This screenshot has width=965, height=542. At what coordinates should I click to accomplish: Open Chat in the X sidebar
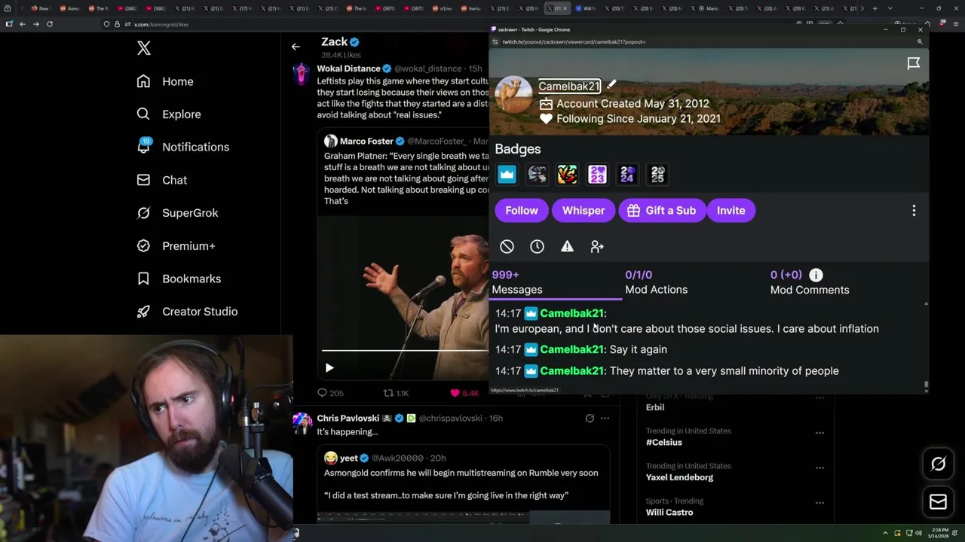[x=162, y=180]
